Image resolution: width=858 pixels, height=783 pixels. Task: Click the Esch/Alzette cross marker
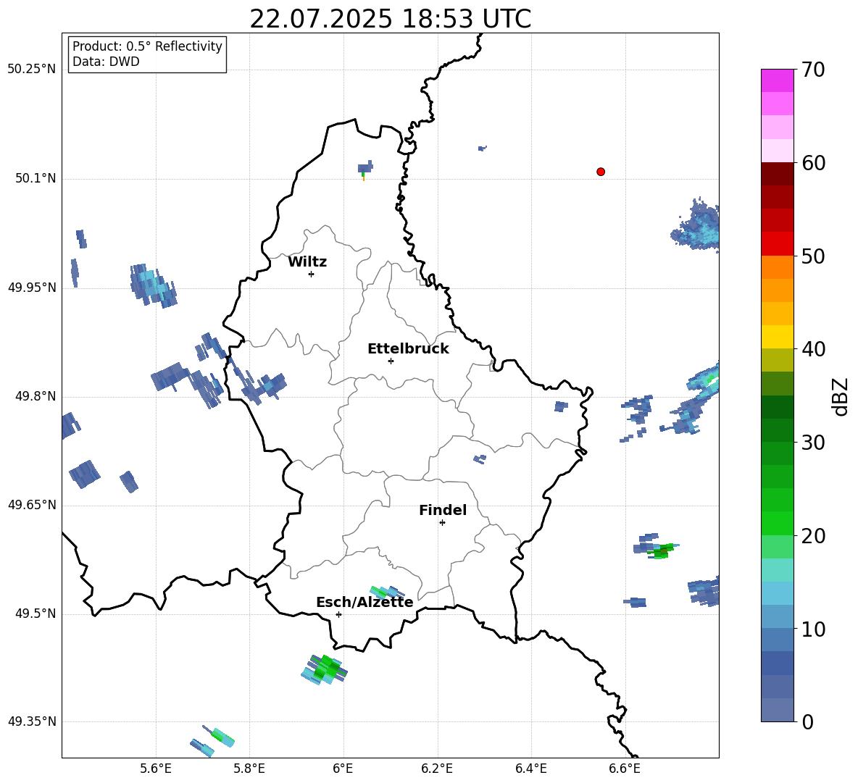point(338,614)
